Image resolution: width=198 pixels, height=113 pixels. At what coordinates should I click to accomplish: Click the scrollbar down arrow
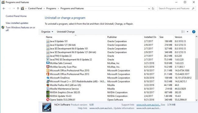click(196, 100)
